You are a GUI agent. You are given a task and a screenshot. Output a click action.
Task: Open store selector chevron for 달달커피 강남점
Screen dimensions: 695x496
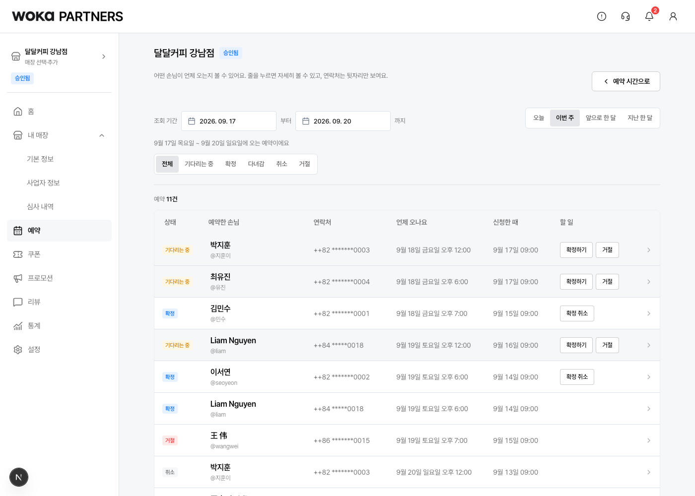pyautogui.click(x=104, y=57)
